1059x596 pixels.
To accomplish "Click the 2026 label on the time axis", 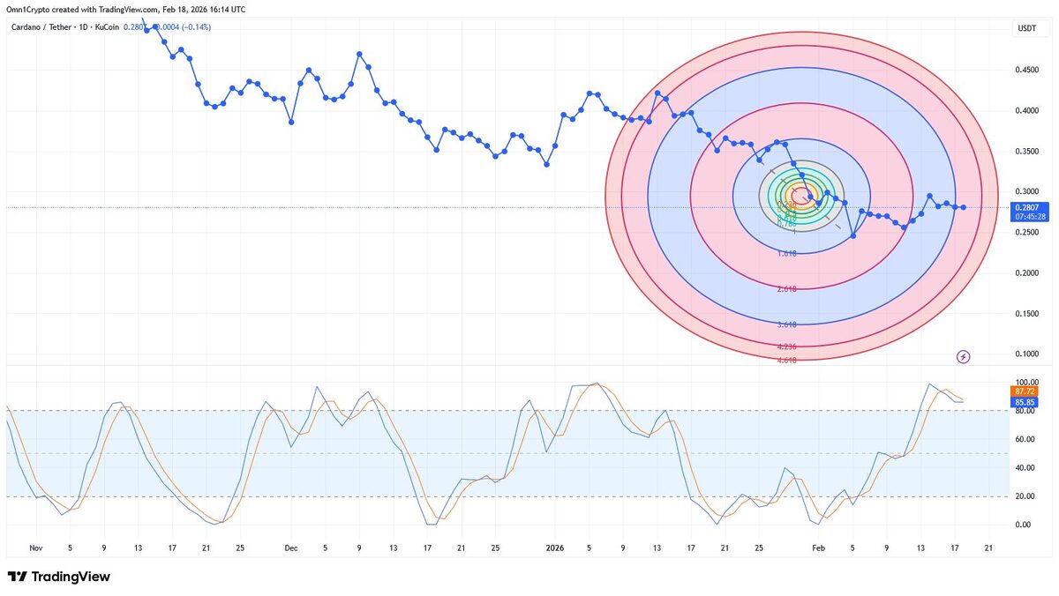I will [x=554, y=548].
